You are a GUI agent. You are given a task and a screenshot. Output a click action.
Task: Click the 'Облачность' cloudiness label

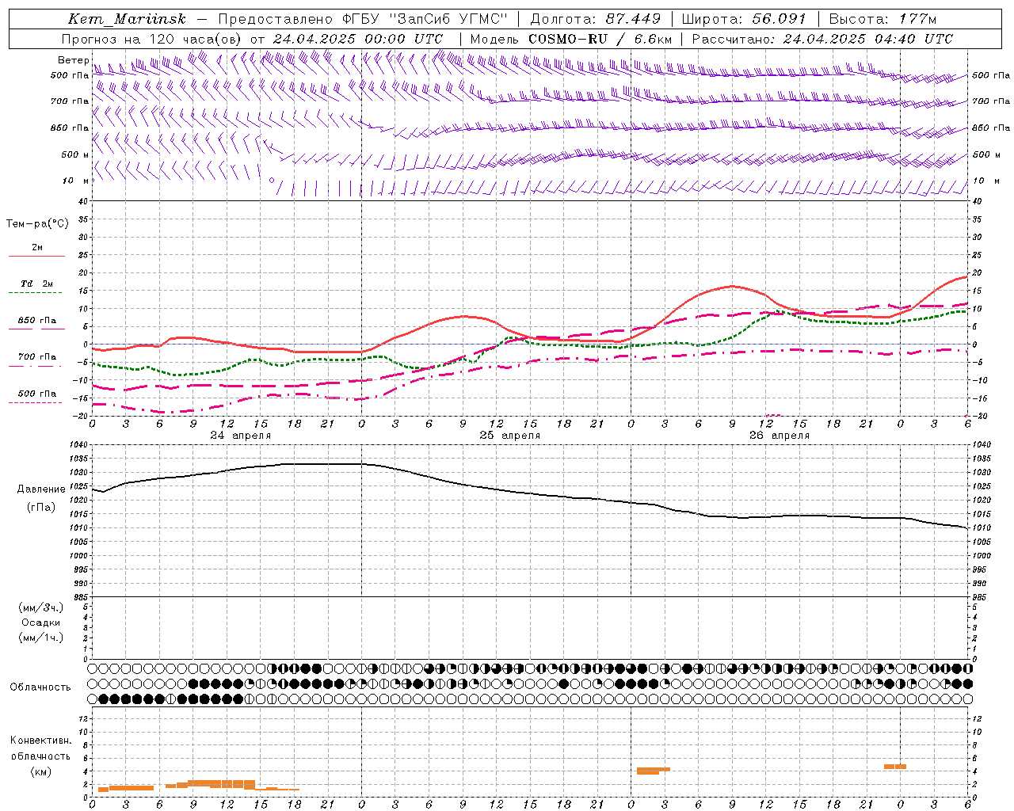[40, 687]
